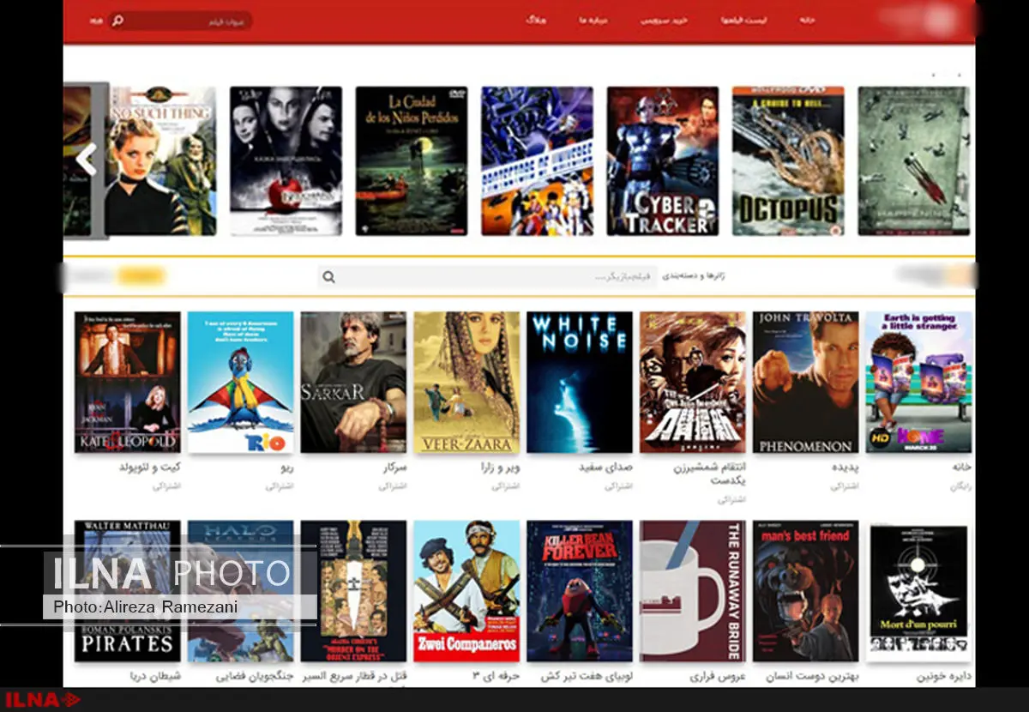Choose the Rio movie poster
Image resolution: width=1029 pixels, height=712 pixels.
240,382
